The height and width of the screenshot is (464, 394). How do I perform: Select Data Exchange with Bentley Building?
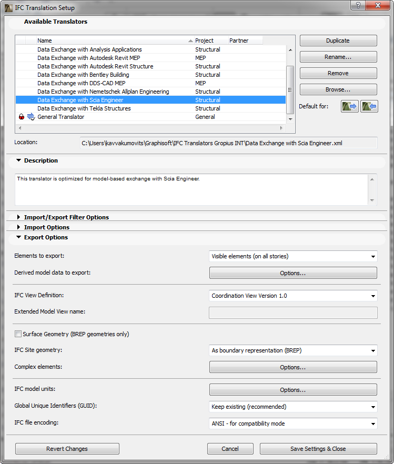(150, 75)
